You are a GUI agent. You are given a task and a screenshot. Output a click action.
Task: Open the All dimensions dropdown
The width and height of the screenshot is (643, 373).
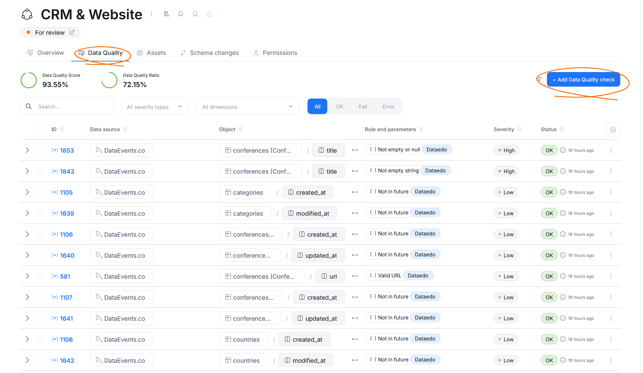tap(248, 107)
